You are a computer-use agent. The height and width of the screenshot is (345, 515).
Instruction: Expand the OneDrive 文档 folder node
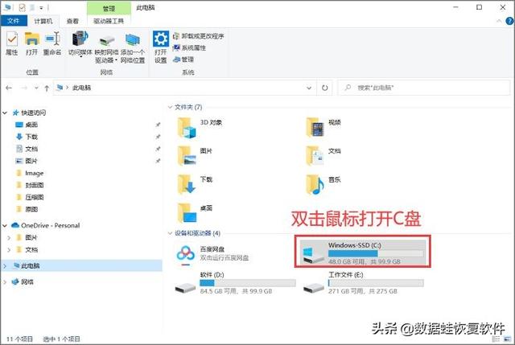pos(9,250)
